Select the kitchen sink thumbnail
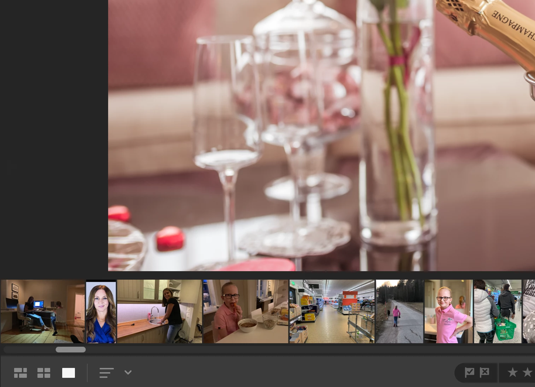The height and width of the screenshot is (387, 535). [159, 311]
